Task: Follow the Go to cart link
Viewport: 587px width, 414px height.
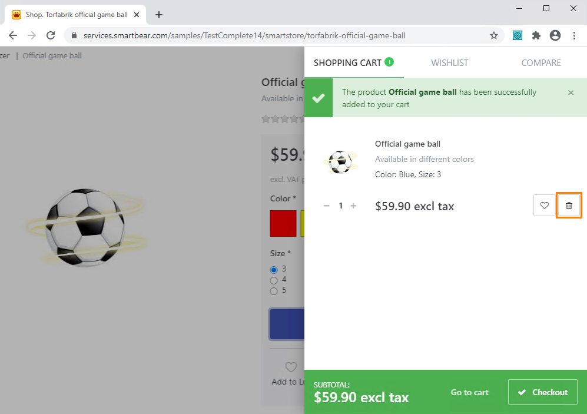Action: point(469,392)
